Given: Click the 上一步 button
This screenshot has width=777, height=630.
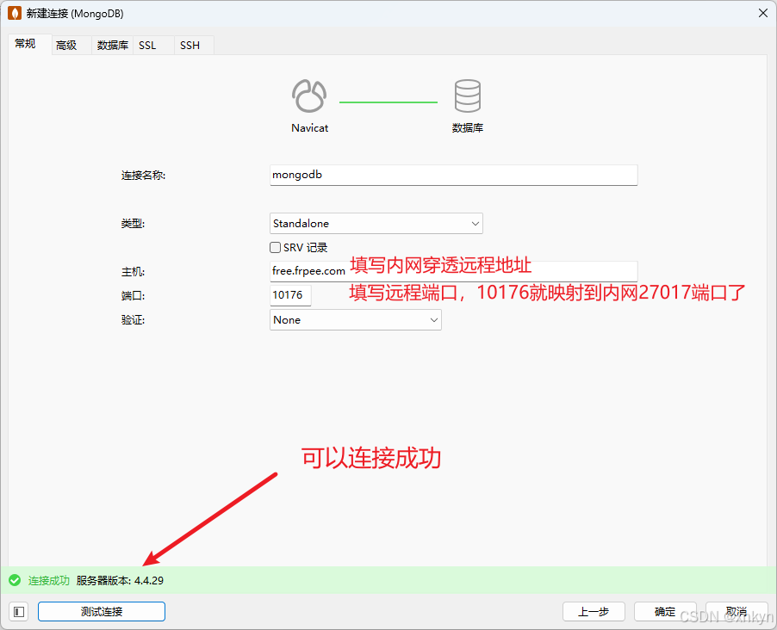Looking at the screenshot, I should 594,612.
